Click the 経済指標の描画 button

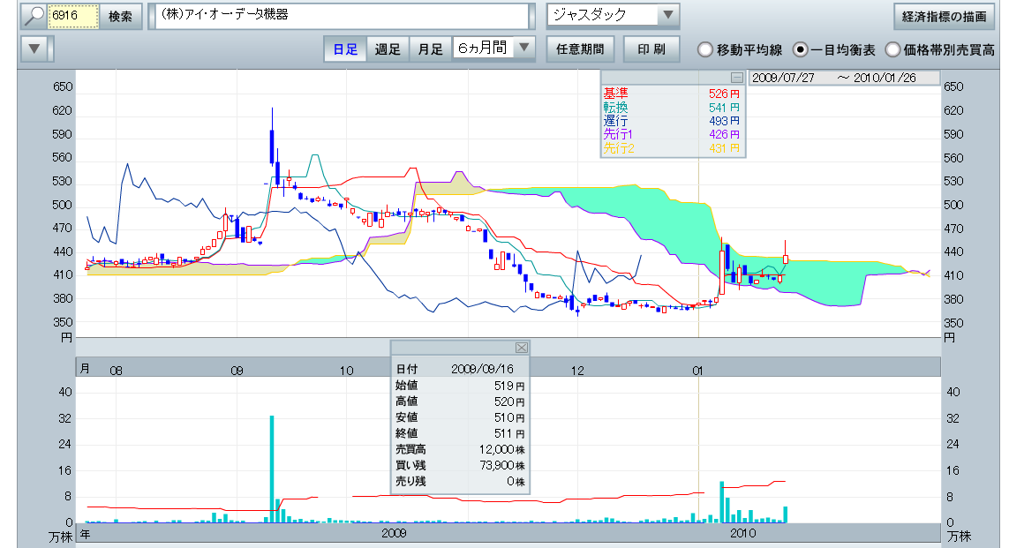945,16
